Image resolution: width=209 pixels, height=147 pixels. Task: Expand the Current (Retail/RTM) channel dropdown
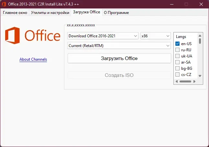119,45
